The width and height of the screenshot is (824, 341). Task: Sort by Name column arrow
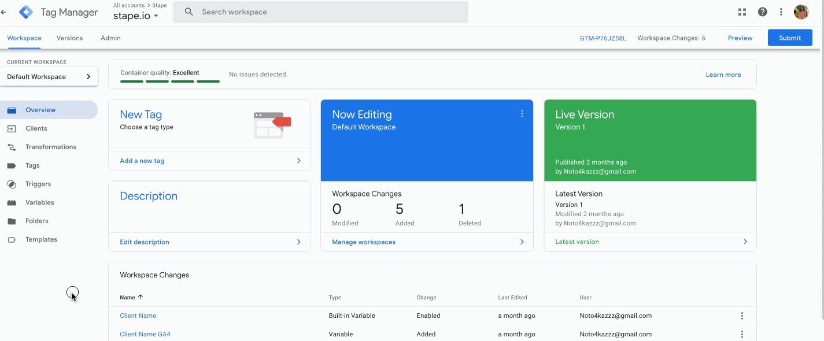[x=141, y=297]
